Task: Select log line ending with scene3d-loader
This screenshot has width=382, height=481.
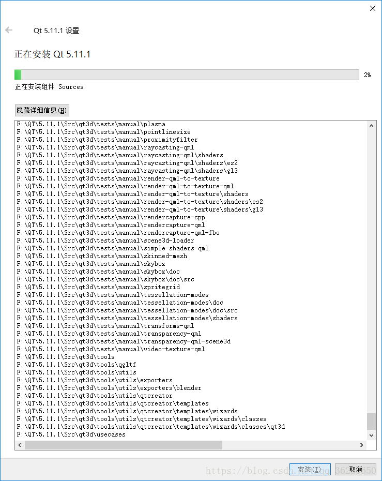Action: [x=105, y=240]
